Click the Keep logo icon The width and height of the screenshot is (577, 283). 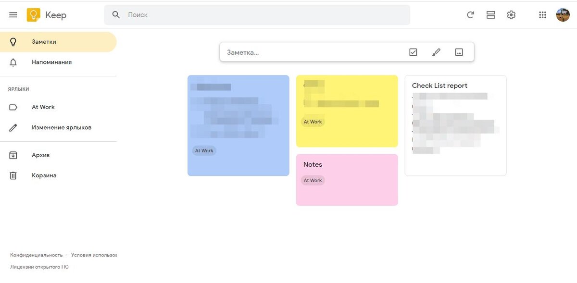coord(33,15)
